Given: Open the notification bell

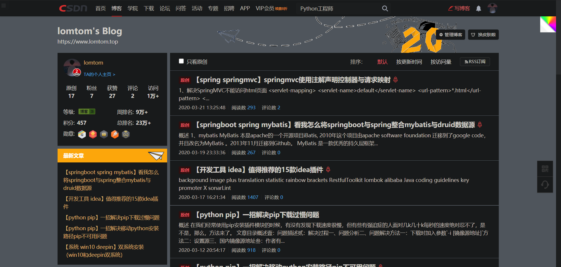Looking at the screenshot, I should (479, 8).
